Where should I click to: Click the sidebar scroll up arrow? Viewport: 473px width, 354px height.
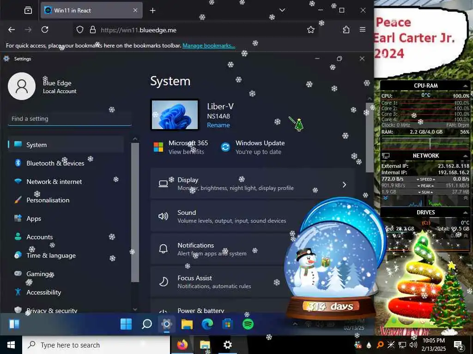click(135, 139)
